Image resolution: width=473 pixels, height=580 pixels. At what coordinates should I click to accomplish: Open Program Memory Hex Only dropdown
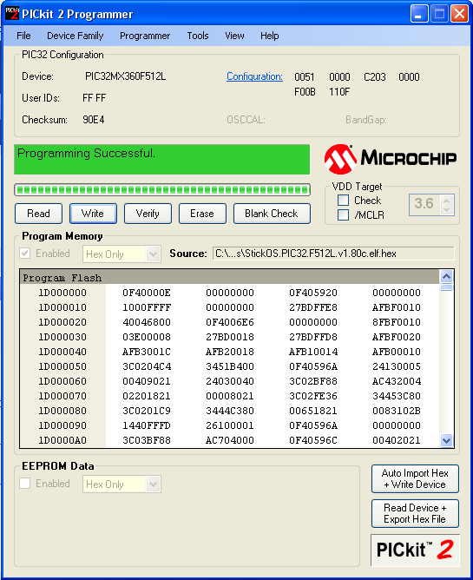(x=153, y=254)
